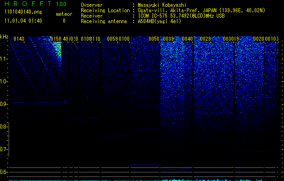The width and height of the screenshot is (284, 181).
Task: Click the 0.8 frequency axis label
Action: (4, 127)
